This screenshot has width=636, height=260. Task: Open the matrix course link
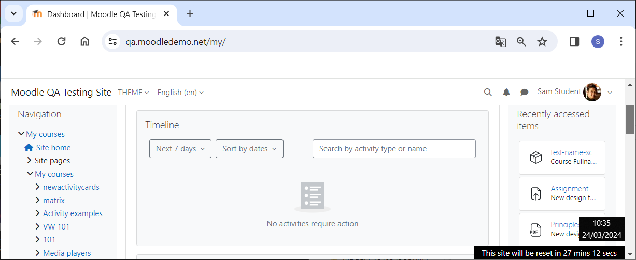click(54, 201)
